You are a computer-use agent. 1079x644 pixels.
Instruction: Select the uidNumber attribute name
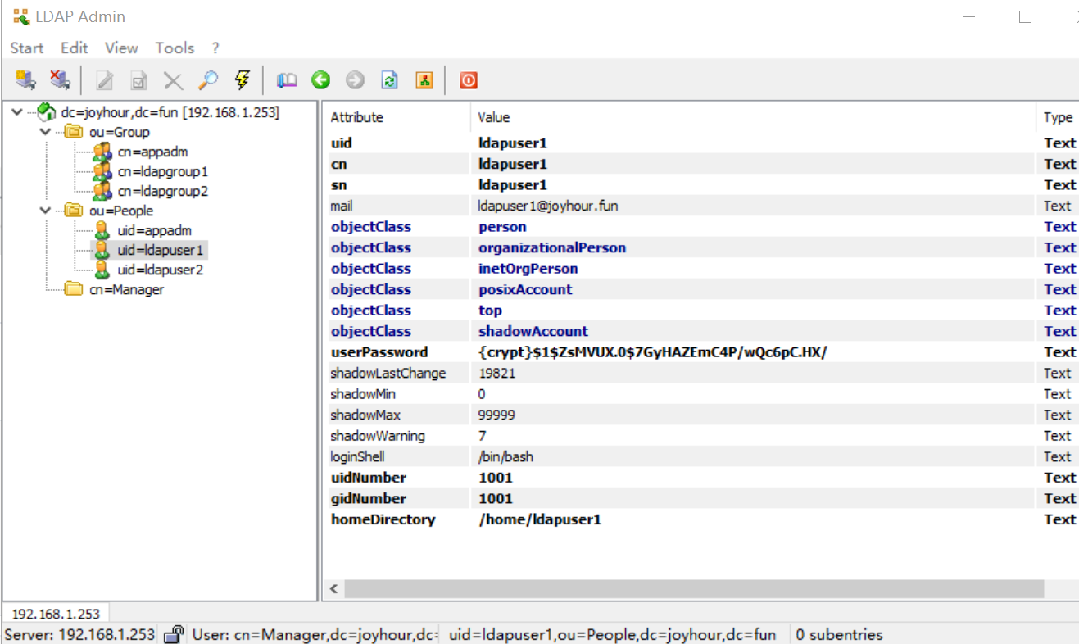pyautogui.click(x=368, y=478)
